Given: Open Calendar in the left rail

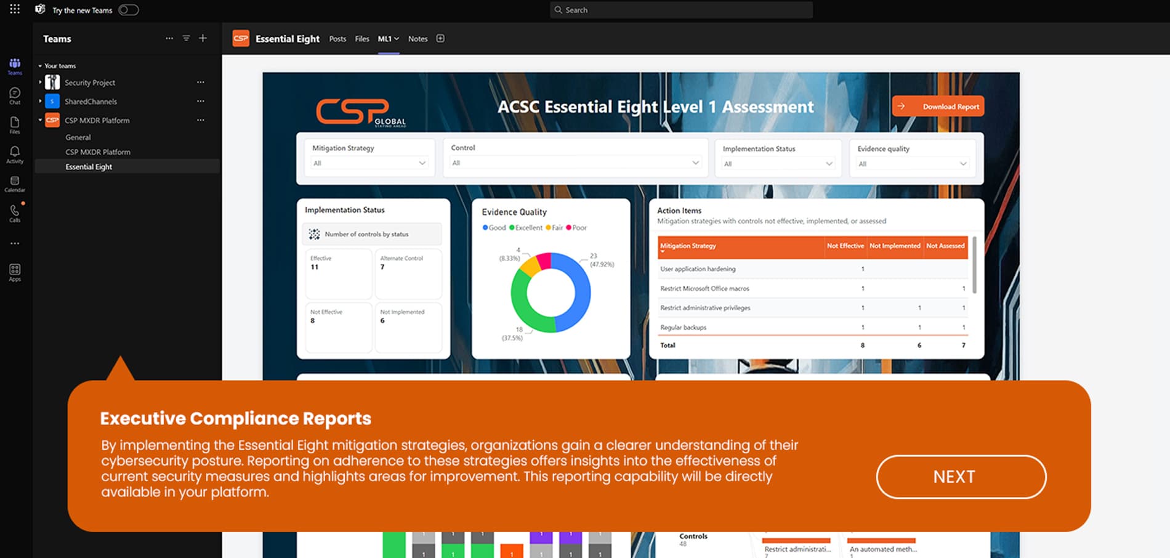Looking at the screenshot, I should click(15, 184).
